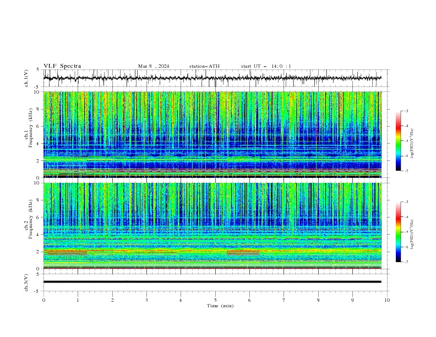
Task: Click the "-5" tick on ch.2 colorbar
Action: pyautogui.click(x=406, y=232)
